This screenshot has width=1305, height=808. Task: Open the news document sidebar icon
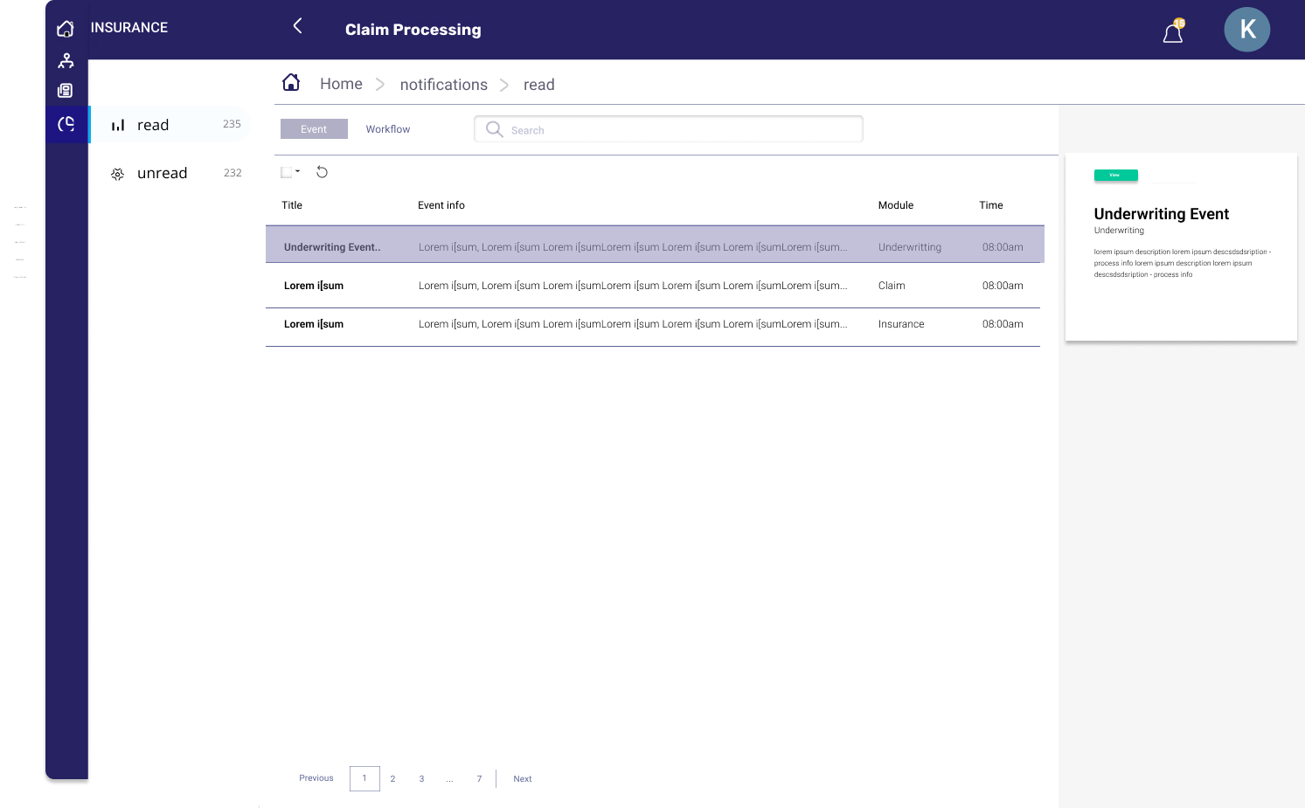pos(66,91)
